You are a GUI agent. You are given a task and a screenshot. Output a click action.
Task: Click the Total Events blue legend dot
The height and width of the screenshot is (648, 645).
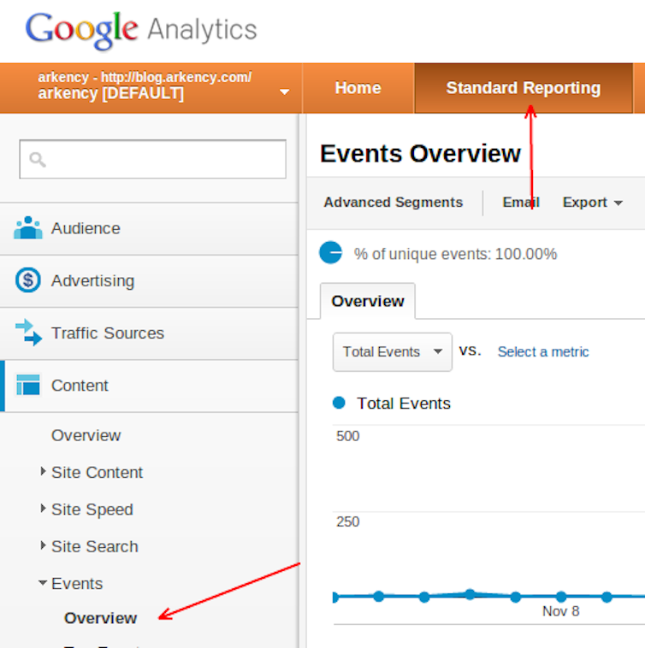tap(339, 403)
